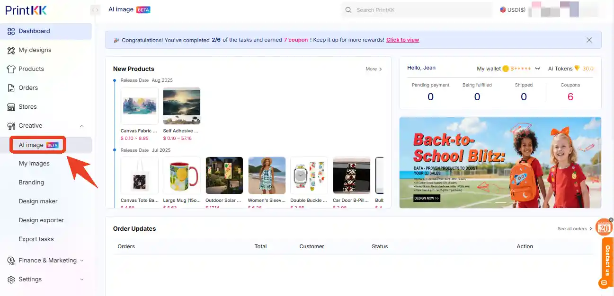
Task: Open the Dashboard menu item
Action: [x=46, y=31]
